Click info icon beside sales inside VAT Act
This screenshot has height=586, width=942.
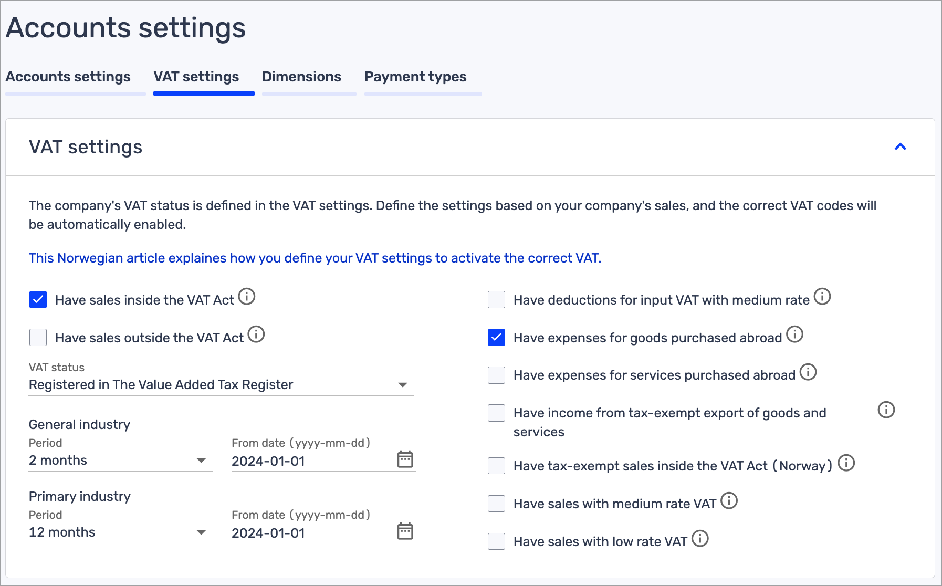pos(246,297)
